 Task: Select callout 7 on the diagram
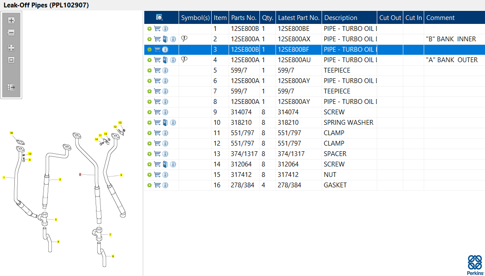point(110,235)
